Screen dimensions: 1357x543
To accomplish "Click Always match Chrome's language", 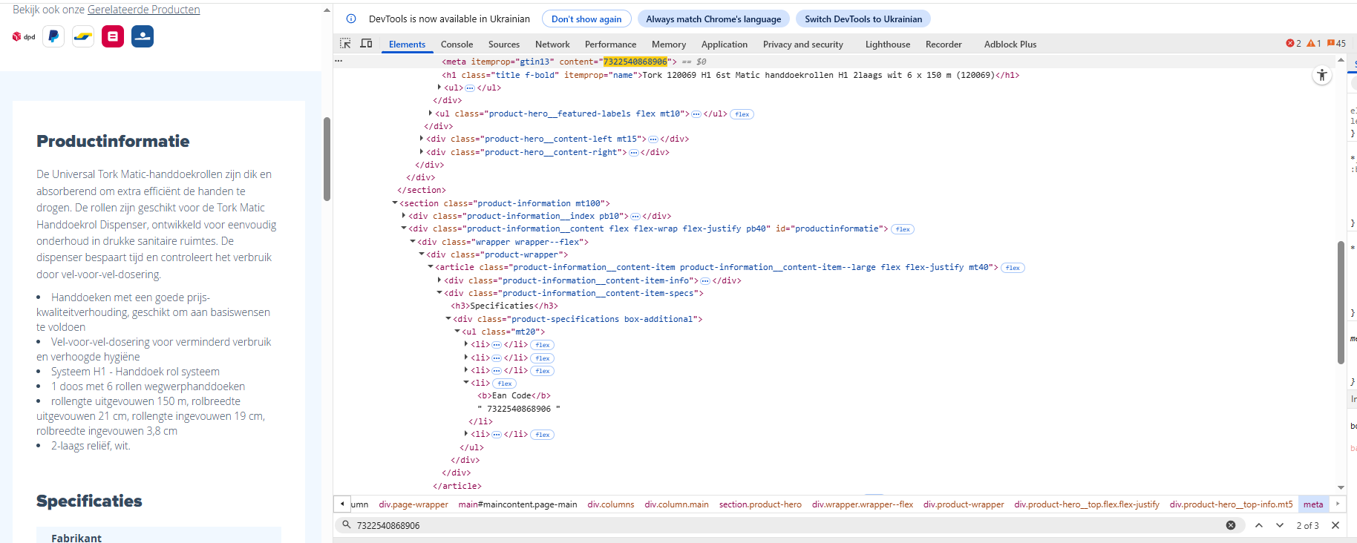I will (x=713, y=19).
